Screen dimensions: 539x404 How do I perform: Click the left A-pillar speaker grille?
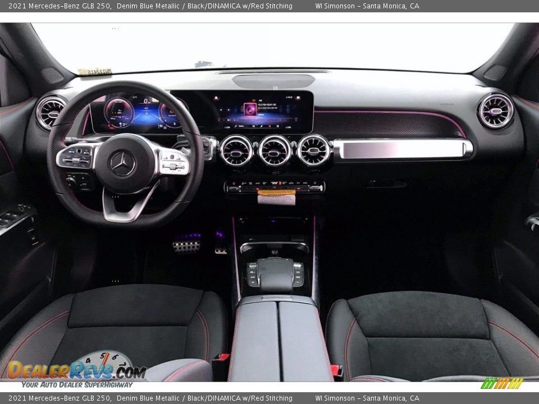[52, 75]
